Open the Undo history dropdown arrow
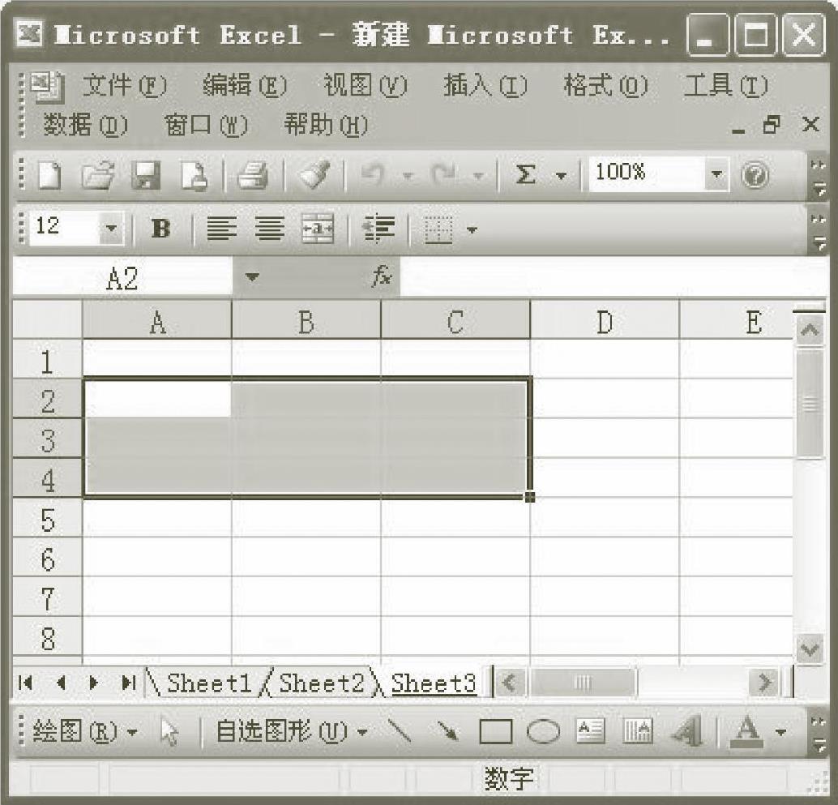Viewport: 838px width, 805px height. [x=408, y=175]
